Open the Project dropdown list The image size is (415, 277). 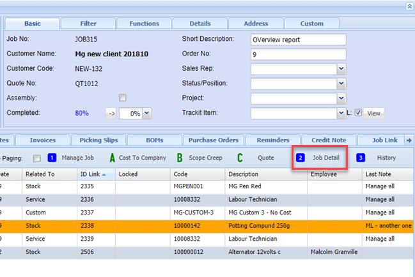click(x=341, y=99)
